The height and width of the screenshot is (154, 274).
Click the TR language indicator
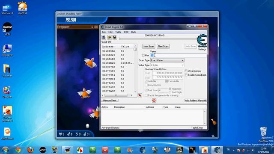point(228,150)
